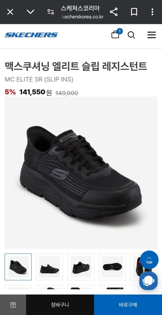The image size is (162, 315).
Task: Open the search magnifier
Action: click(131, 35)
